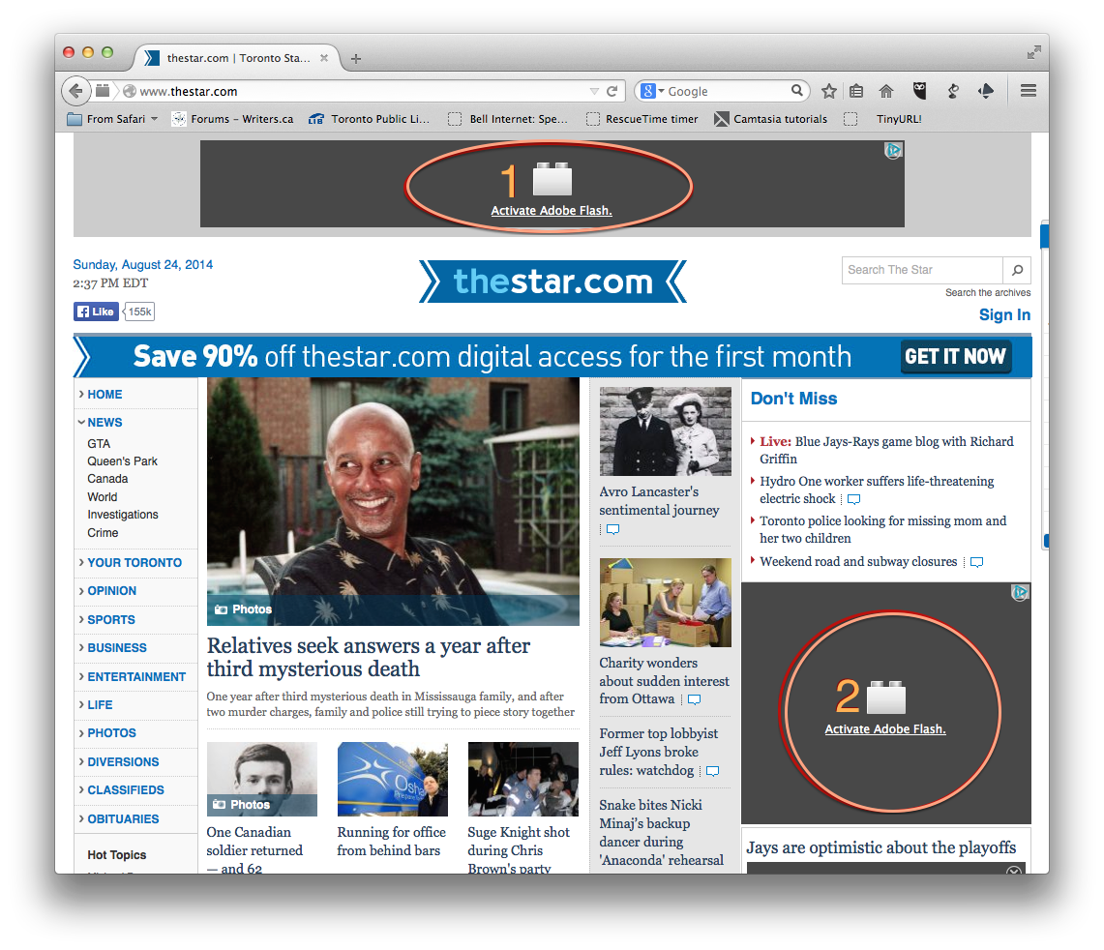Viewport: 1104px width, 950px height.
Task: Activate Adobe Flash in sidebar ad
Action: [885, 728]
